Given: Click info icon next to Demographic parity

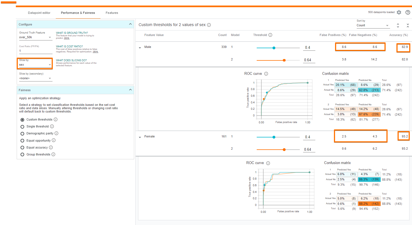Looking at the screenshot, I should [56, 134].
